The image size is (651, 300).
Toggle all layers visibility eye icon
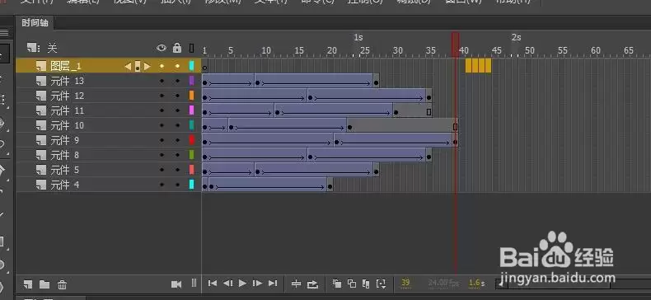pos(162,48)
